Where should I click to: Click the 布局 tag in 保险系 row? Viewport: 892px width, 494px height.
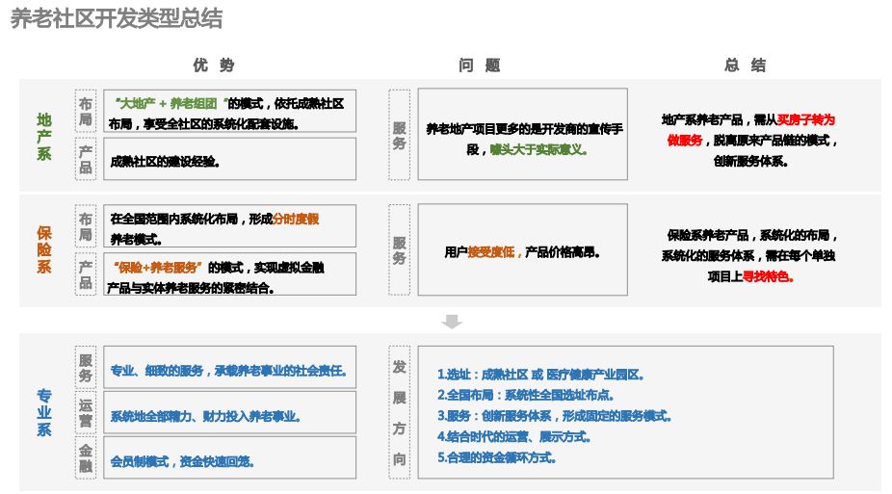[86, 226]
